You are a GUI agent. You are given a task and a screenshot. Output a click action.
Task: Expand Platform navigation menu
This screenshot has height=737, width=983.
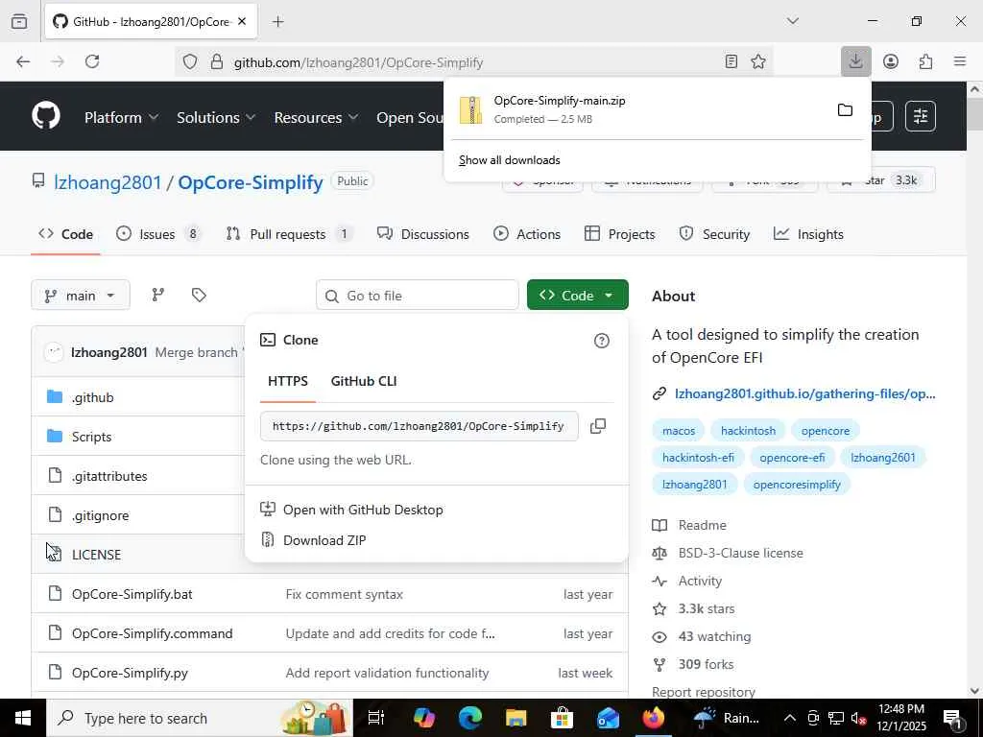[x=122, y=117]
